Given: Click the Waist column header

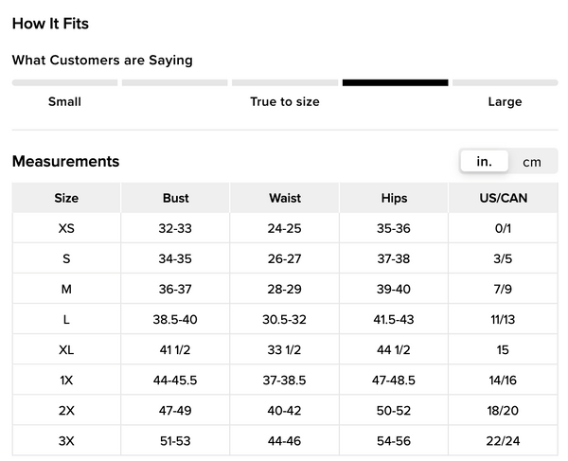Looking at the screenshot, I should coord(285,198).
